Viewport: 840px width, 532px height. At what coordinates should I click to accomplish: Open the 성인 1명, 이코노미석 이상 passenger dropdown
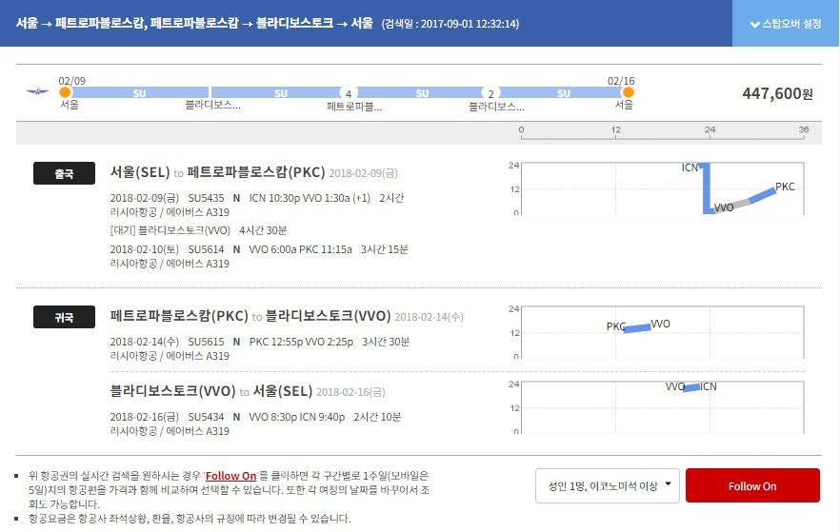click(607, 486)
